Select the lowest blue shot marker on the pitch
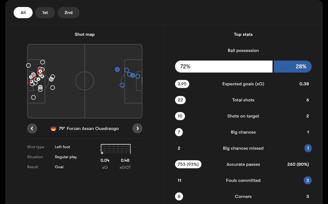 click(x=122, y=85)
